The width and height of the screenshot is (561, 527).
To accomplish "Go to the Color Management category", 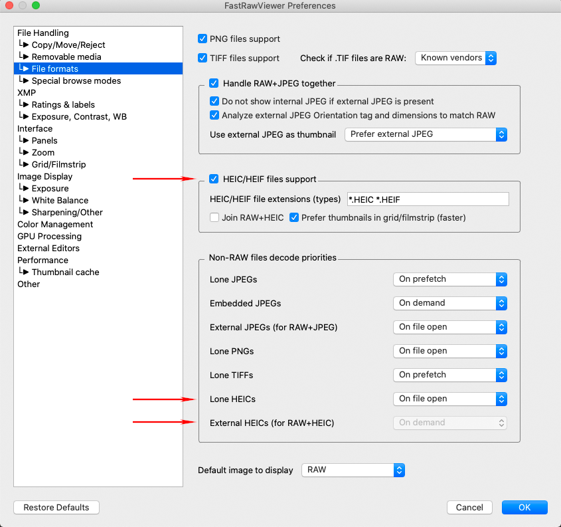I will click(55, 225).
